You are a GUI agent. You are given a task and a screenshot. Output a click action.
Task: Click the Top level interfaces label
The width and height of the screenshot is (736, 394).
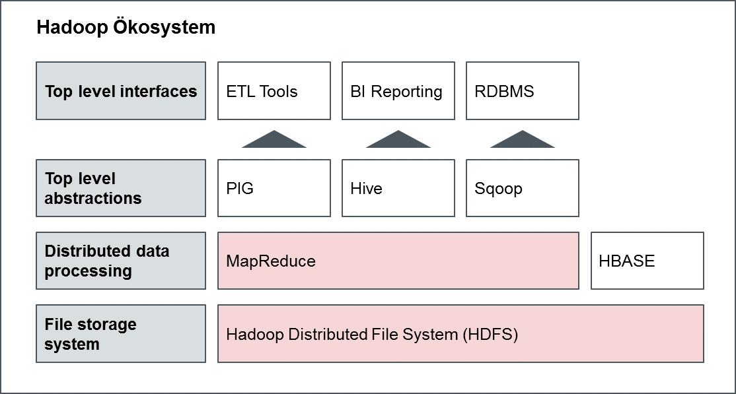point(121,91)
